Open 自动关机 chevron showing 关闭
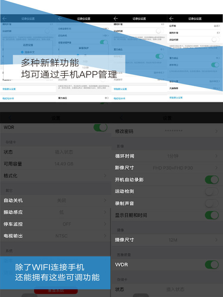 click(x=105, y=200)
